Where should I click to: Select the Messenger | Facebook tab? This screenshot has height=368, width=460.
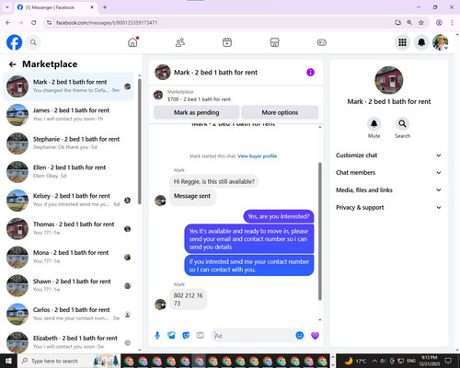pos(55,7)
